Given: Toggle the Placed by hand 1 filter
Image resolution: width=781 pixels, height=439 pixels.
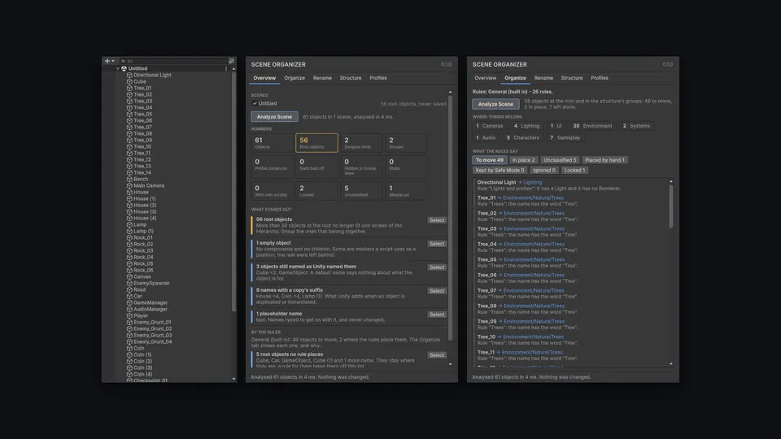Looking at the screenshot, I should 604,160.
